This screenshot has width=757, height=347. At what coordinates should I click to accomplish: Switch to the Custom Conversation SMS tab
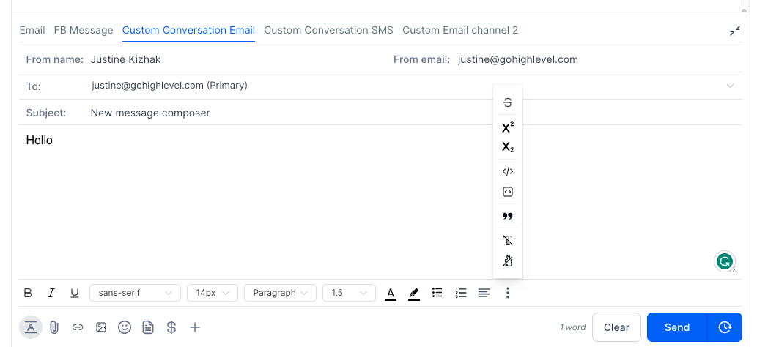coord(328,30)
